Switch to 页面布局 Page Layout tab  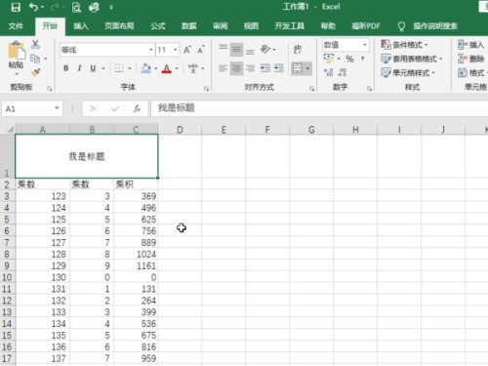click(x=119, y=26)
